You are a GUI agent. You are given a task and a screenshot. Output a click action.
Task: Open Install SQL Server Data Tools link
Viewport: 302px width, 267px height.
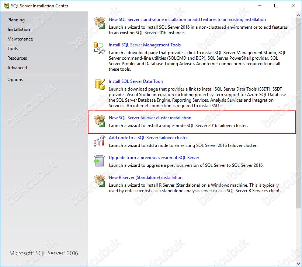click(x=136, y=81)
